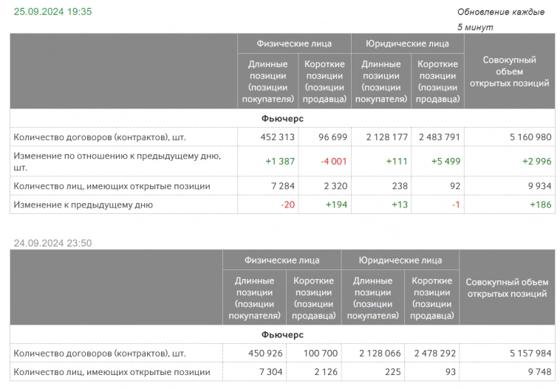Click the 450 926 cell in lower table

262,354
